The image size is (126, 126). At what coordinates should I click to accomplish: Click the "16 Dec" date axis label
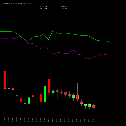[69, 120]
